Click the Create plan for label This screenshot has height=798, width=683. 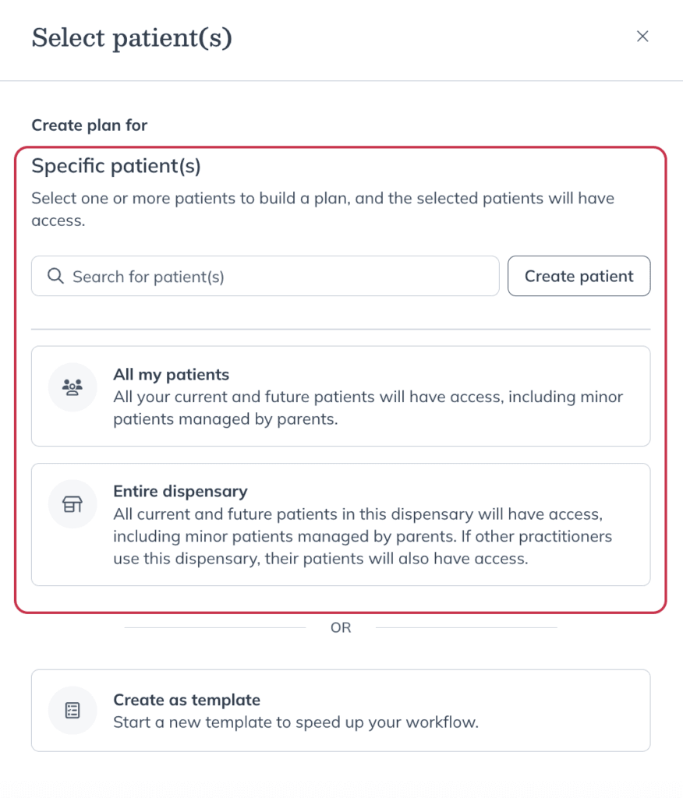coord(89,125)
